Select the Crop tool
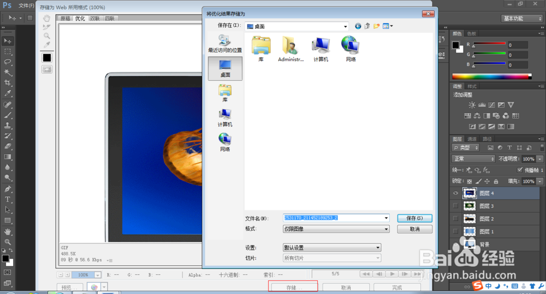Screen dimensions: 546x294 click(x=7, y=83)
